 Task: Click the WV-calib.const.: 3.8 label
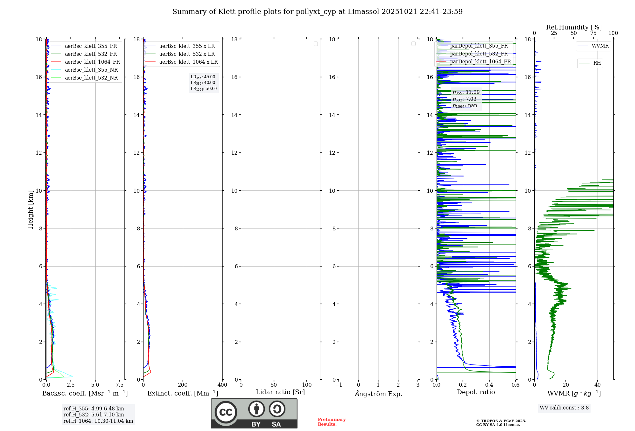[564, 408]
